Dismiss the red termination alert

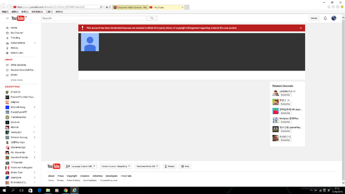301,28
